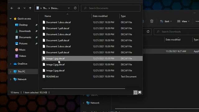
Task: Sort files by the Name column
Action: tap(48, 16)
